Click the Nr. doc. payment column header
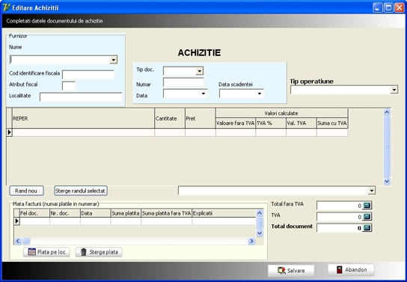Screen dimensions: 407x282 coord(65,213)
